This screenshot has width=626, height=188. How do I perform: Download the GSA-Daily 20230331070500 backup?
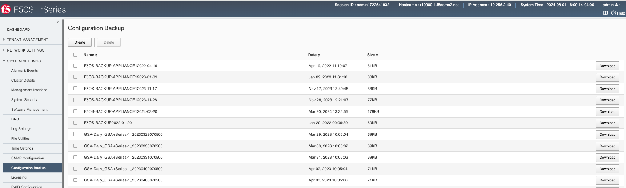(607, 157)
